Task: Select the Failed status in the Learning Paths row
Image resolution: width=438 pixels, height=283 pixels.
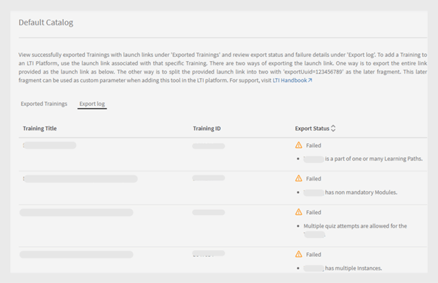Action: coord(314,145)
